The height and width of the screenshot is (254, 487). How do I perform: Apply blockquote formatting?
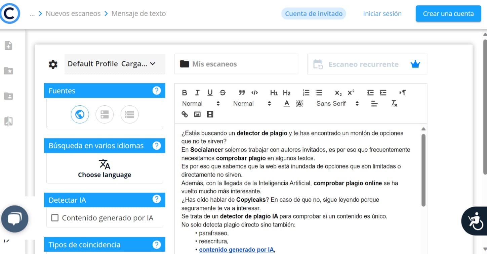tap(242, 93)
